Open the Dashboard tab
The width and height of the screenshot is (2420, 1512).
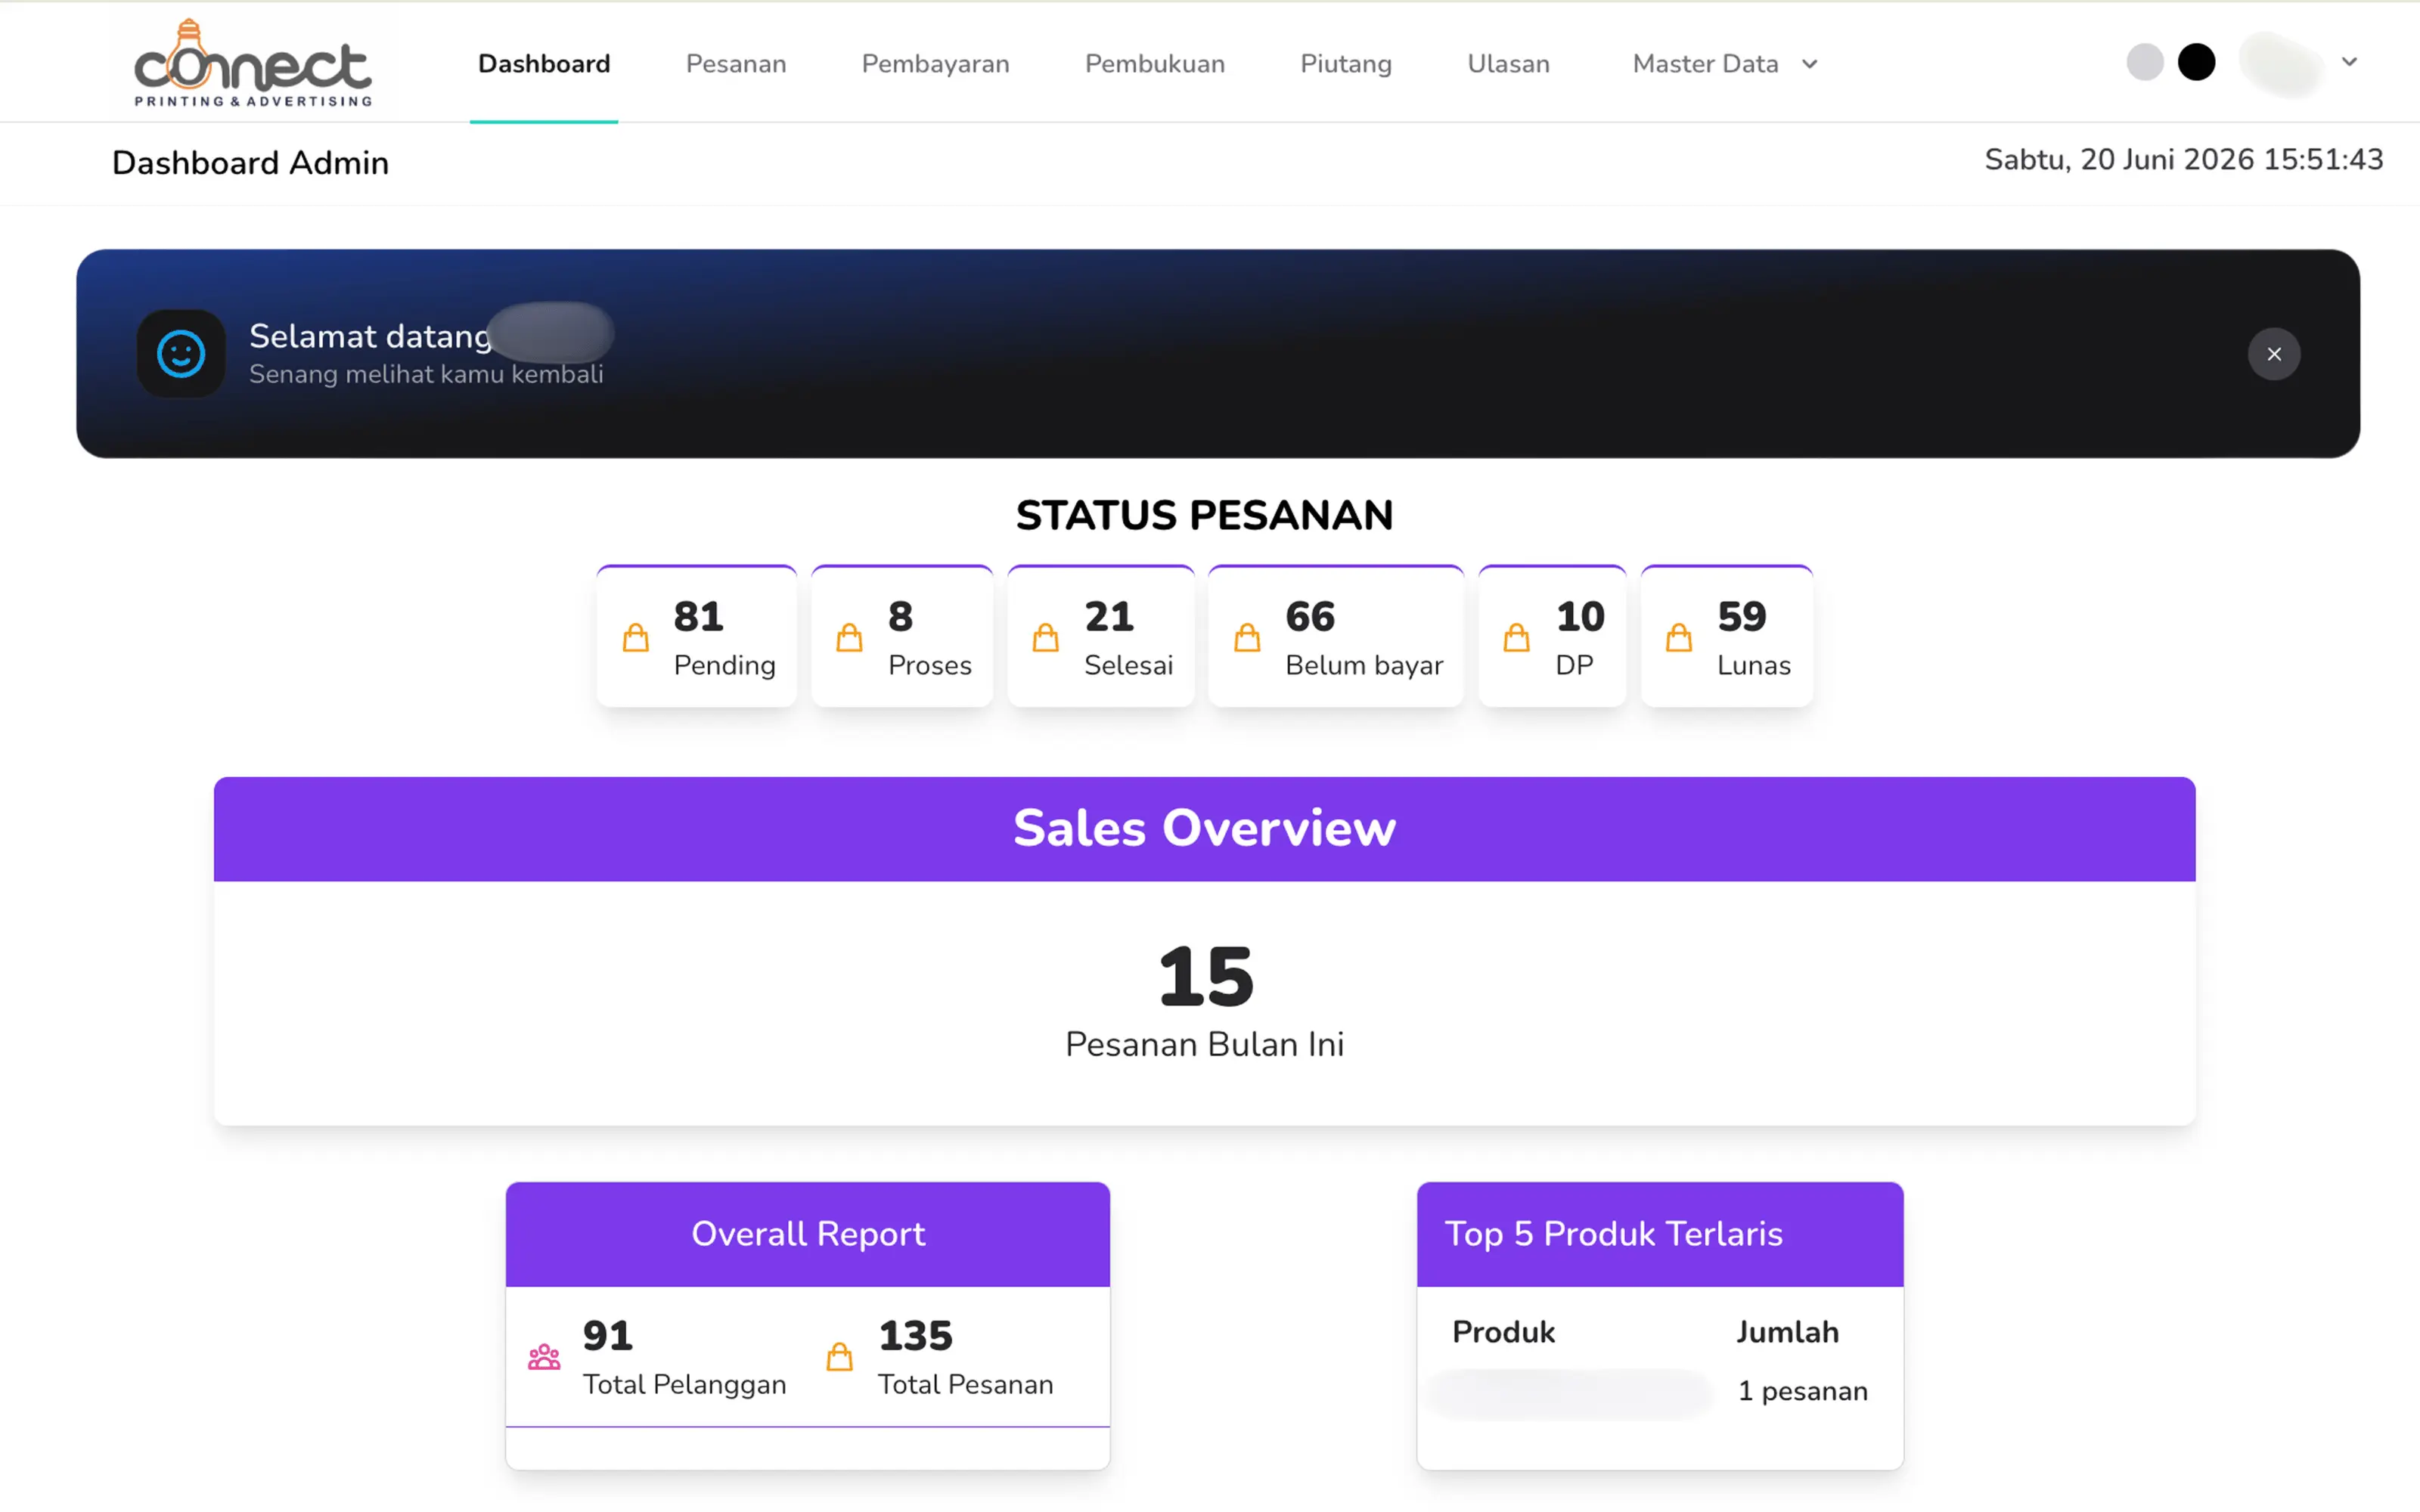[x=544, y=64]
